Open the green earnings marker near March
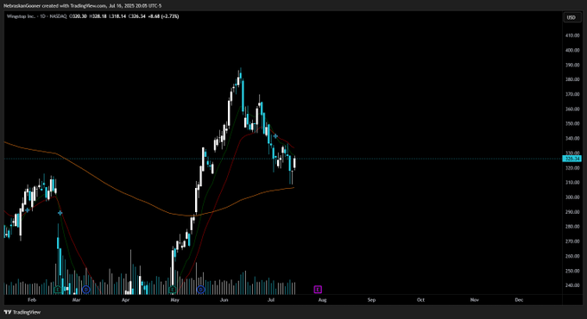The width and height of the screenshot is (587, 319). [x=57, y=290]
